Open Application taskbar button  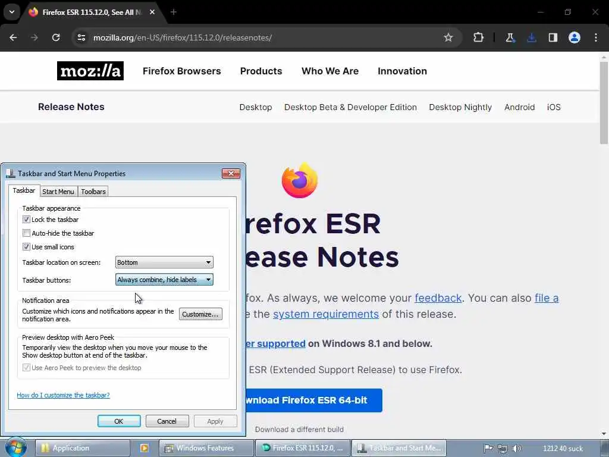(x=82, y=448)
